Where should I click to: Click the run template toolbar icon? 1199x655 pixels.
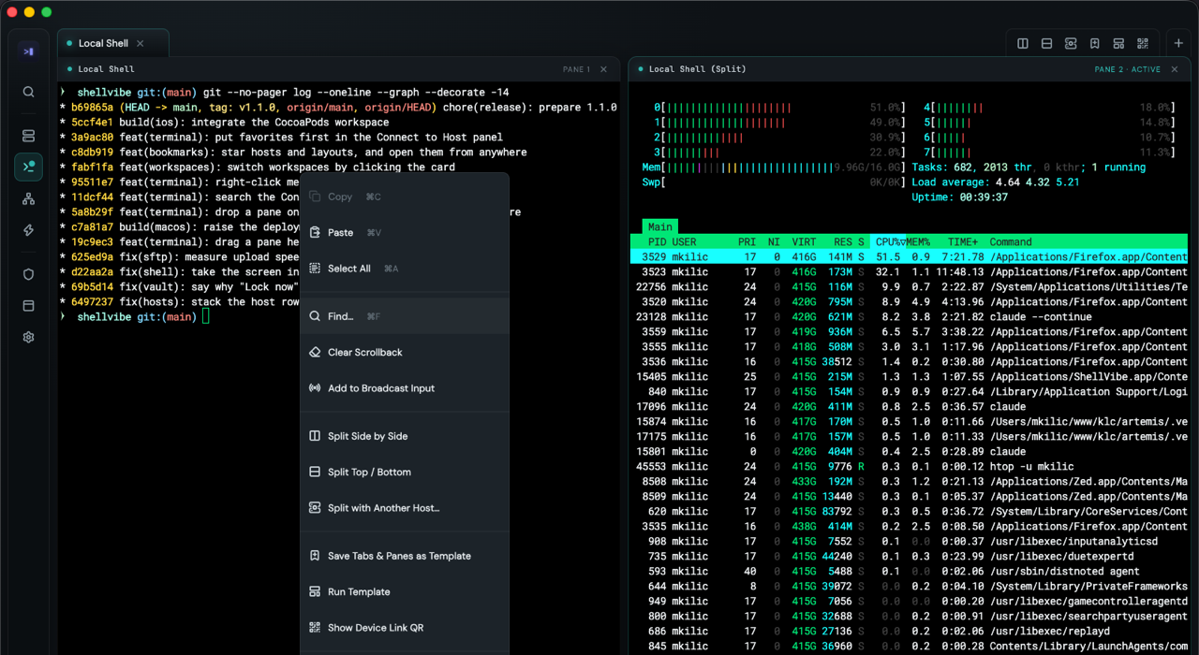point(1118,44)
